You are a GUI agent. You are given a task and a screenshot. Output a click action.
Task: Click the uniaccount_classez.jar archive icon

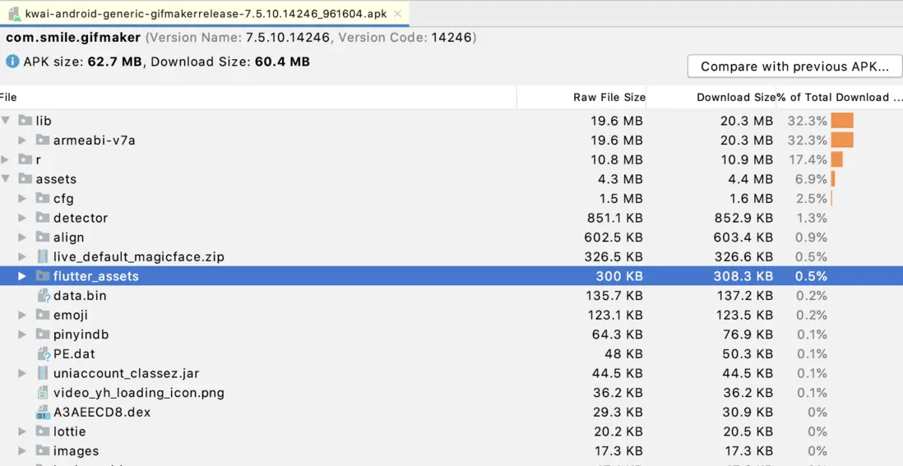tap(43, 374)
